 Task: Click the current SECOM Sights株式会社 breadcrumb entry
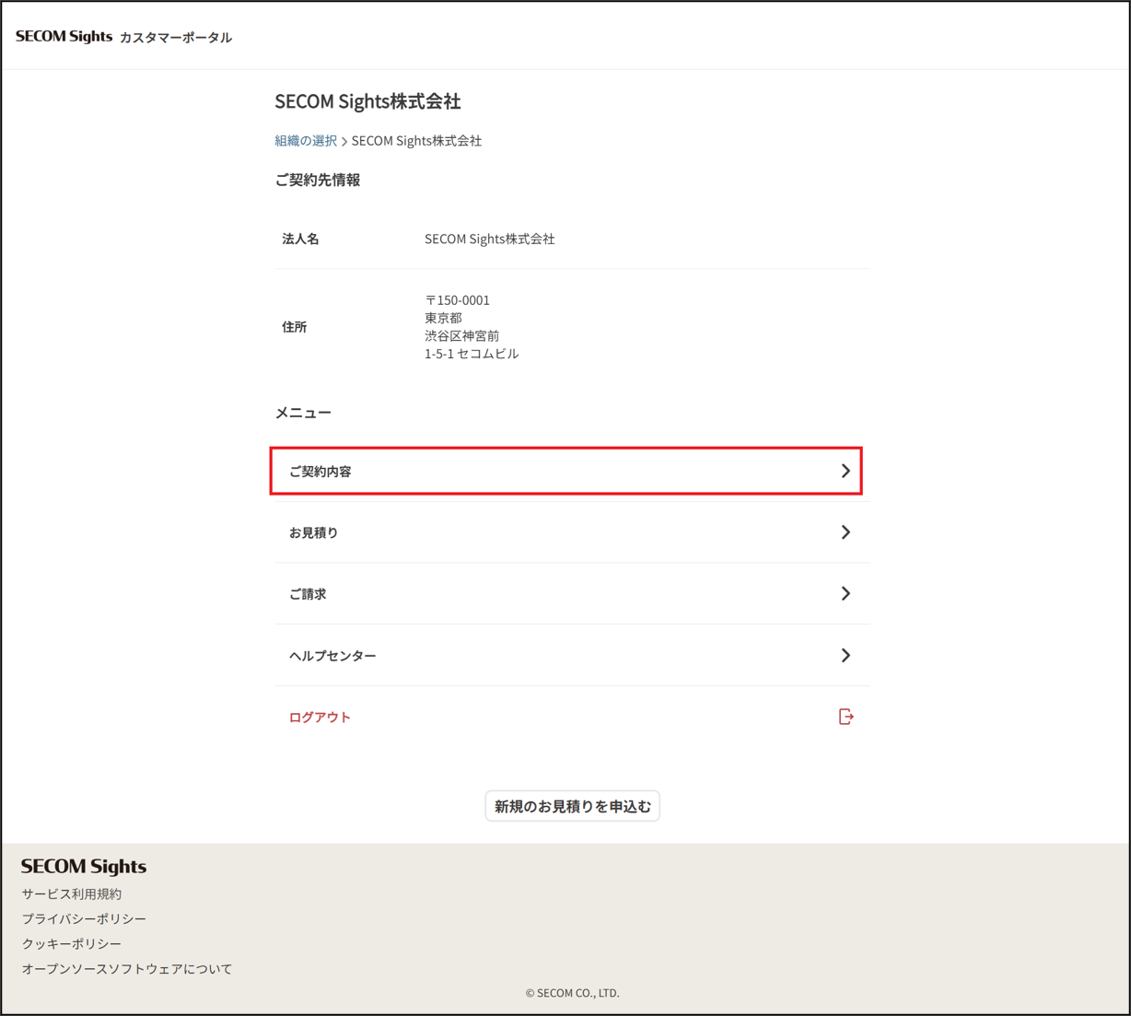pos(416,141)
